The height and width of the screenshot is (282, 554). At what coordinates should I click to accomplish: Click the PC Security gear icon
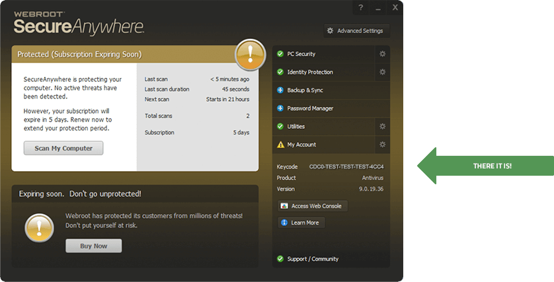(382, 53)
